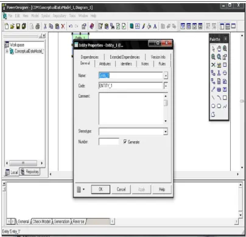
Task: Select the Grabber hand tool in Palette
Action: pyautogui.click(x=219, y=48)
